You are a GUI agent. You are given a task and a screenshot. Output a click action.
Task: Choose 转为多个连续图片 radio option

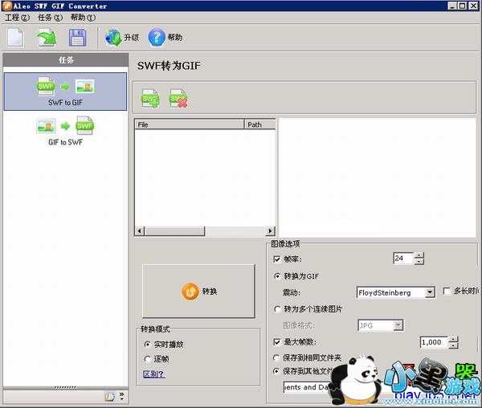tap(278, 309)
